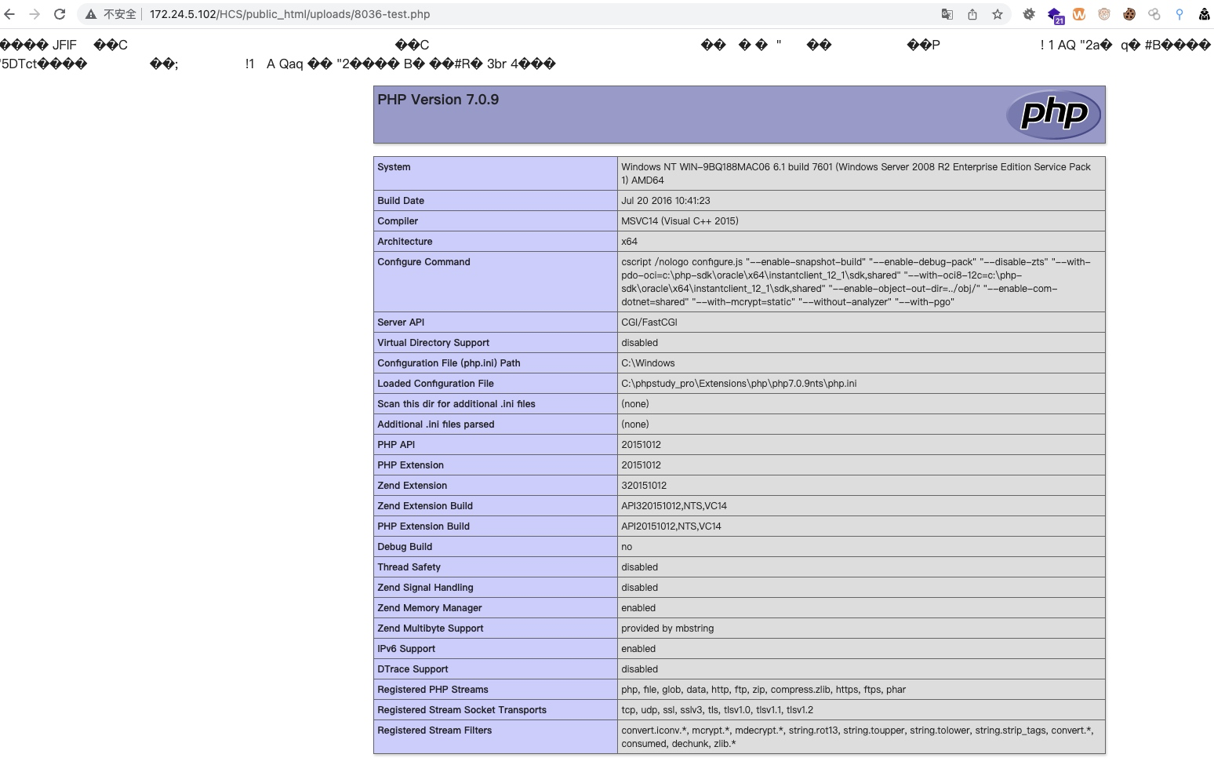Image resolution: width=1214 pixels, height=765 pixels.
Task: Click the URL address bar text
Action: tap(289, 14)
